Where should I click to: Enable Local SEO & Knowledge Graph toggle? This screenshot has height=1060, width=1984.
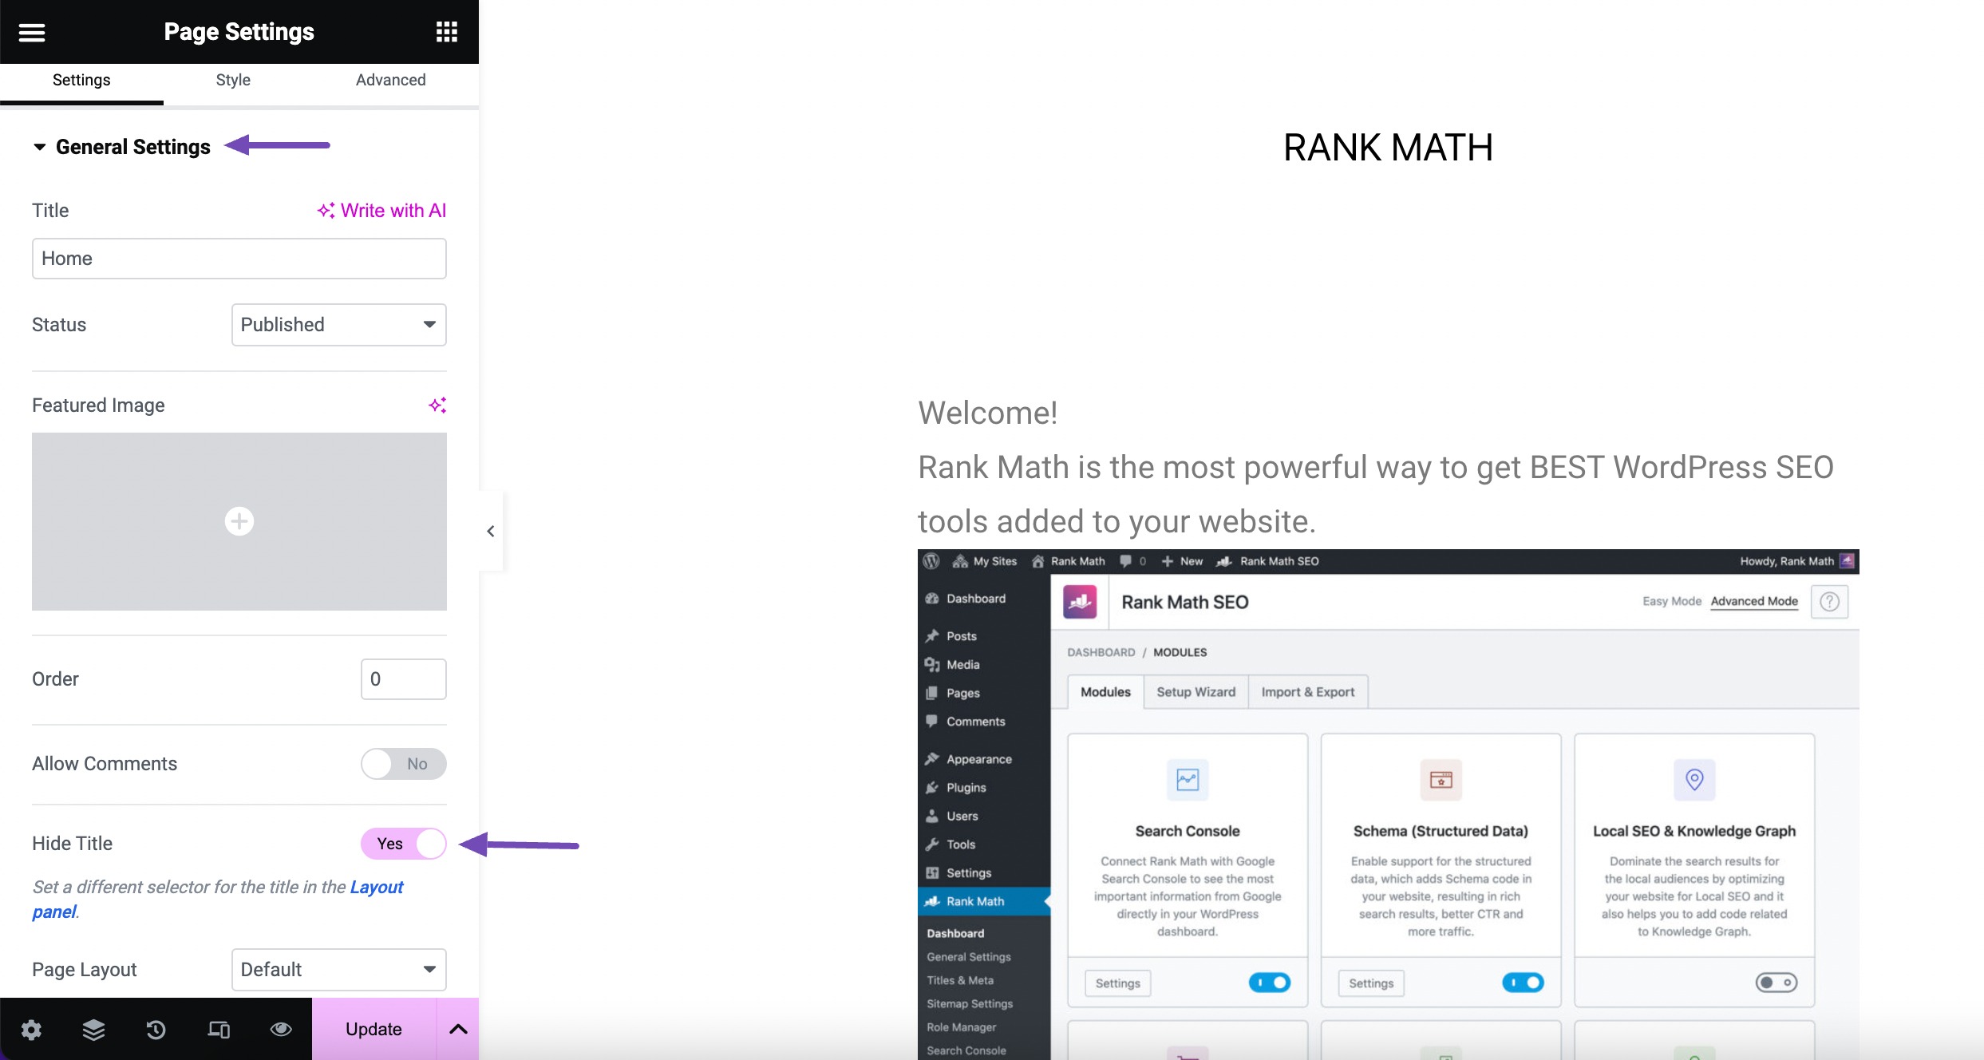(x=1777, y=983)
